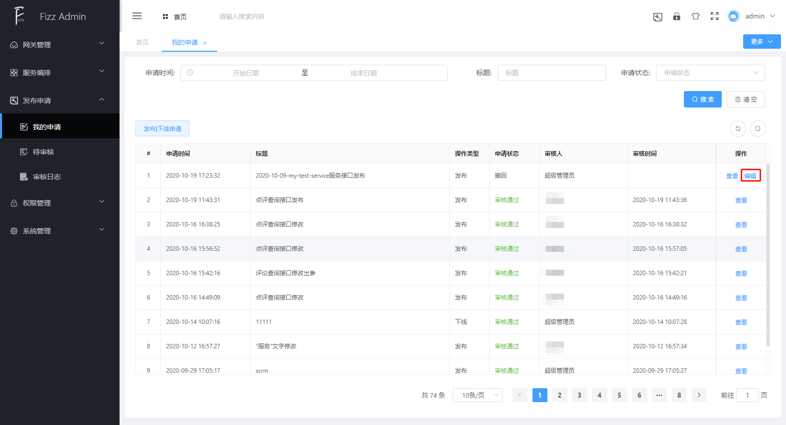Click the table vertical scrollbar
786x425 pixels.
point(768,255)
